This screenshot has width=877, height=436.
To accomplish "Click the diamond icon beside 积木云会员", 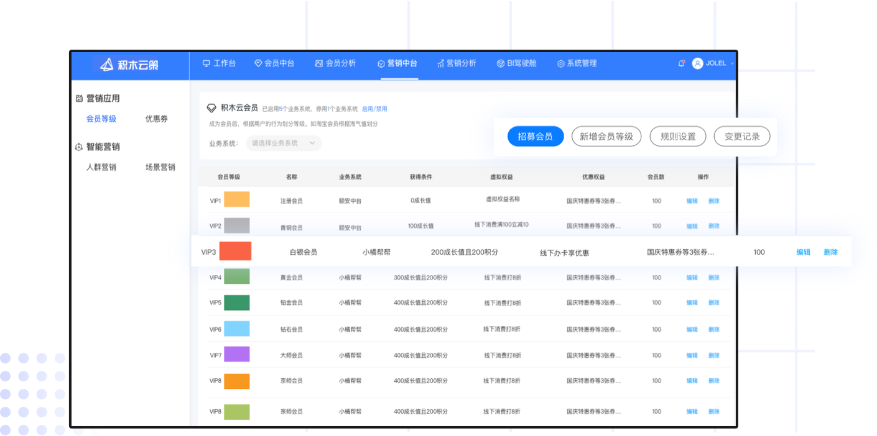I will click(x=211, y=108).
